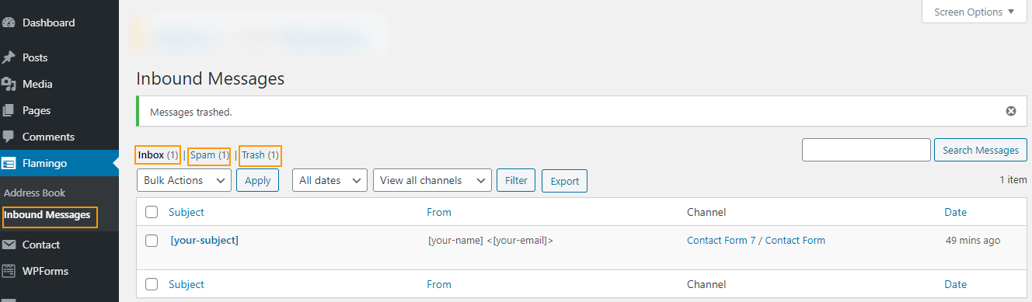Viewport: 1032px width, 302px height.
Task: Check the select-all box in header row
Action: point(152,212)
